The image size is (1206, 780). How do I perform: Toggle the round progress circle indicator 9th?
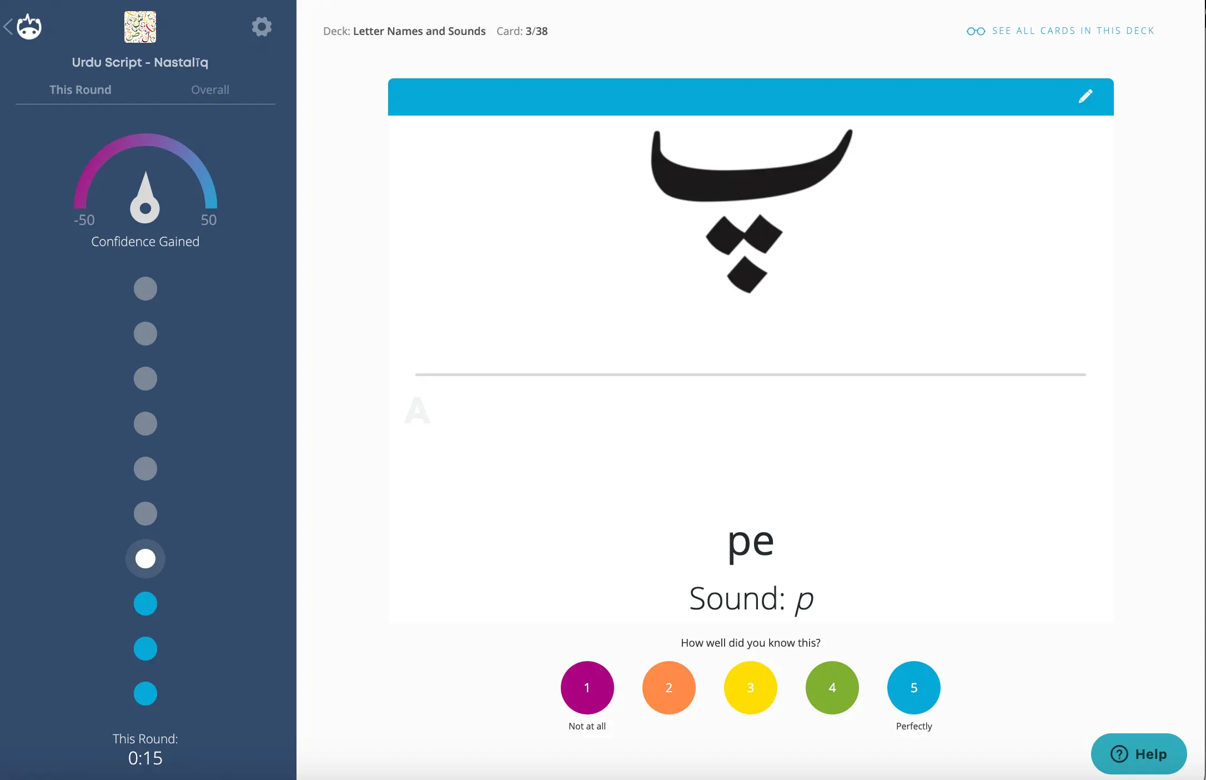[x=144, y=649]
